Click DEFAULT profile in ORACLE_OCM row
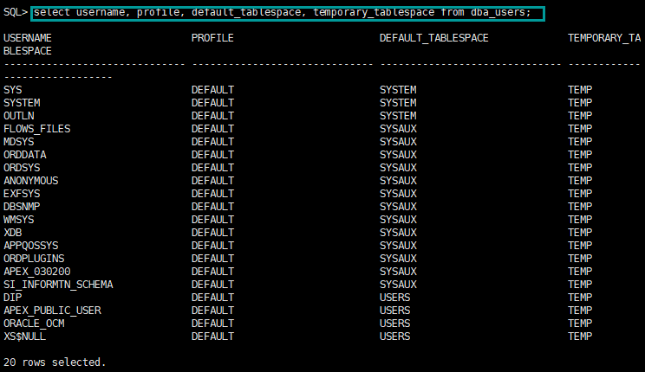Viewport: 645px width, 372px height. [x=212, y=324]
